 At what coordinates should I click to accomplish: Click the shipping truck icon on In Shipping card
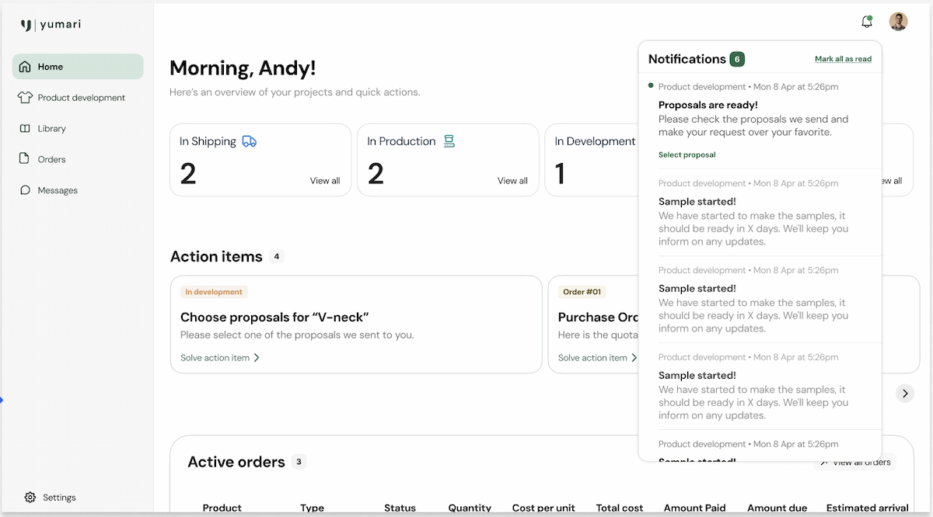pos(250,141)
